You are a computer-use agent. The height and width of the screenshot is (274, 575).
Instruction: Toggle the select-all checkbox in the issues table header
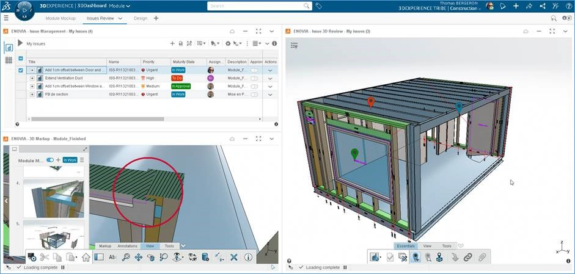click(x=21, y=58)
